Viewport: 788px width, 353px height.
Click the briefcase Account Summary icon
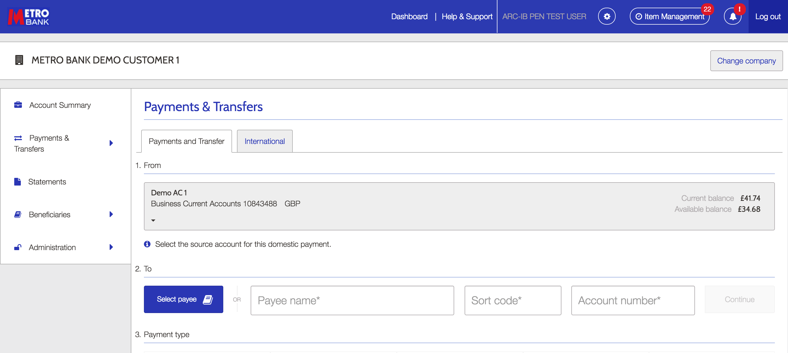coord(18,105)
